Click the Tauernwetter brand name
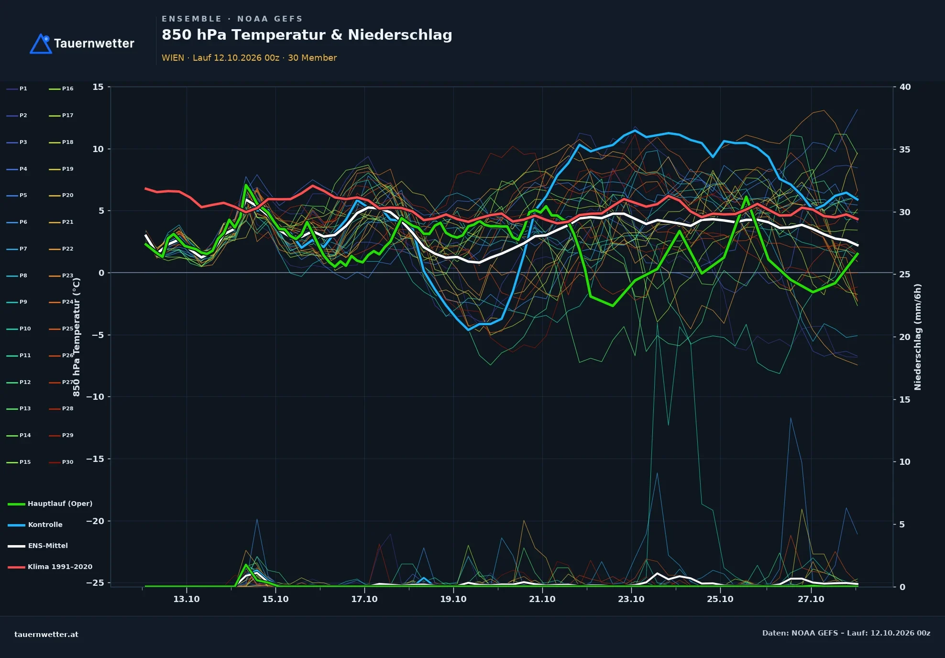This screenshot has height=658, width=945. [x=94, y=44]
